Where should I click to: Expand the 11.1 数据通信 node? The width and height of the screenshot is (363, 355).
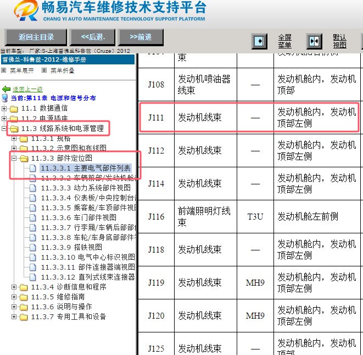[x=4, y=108]
